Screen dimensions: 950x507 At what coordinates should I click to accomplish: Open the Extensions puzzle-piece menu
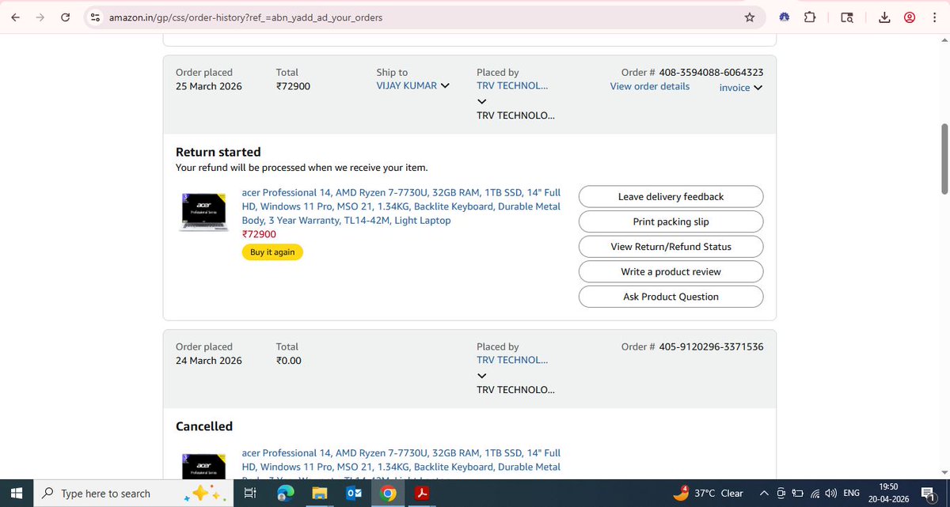(x=810, y=17)
